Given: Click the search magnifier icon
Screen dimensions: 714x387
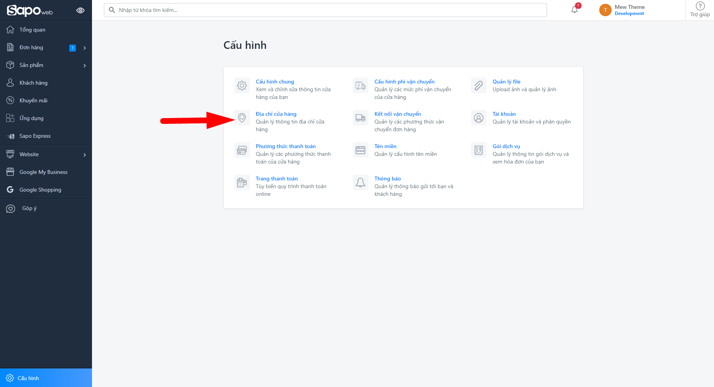Looking at the screenshot, I should [x=112, y=10].
